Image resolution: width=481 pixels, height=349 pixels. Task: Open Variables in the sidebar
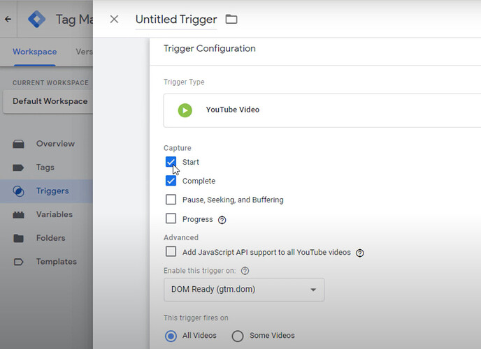(x=55, y=214)
